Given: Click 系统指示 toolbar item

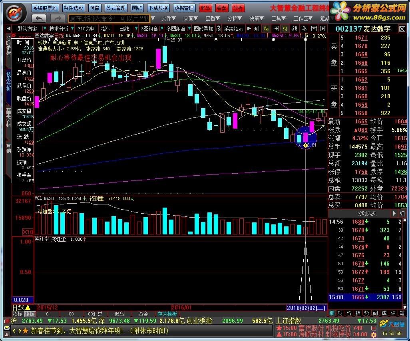Looking at the screenshot, I should (x=233, y=29).
